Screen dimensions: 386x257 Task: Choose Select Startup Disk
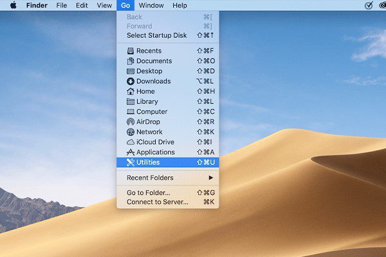click(168, 35)
